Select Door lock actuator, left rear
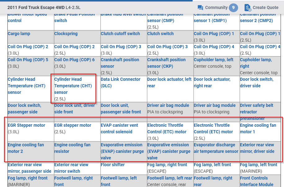Screen dimensions: 284x187 169,82
